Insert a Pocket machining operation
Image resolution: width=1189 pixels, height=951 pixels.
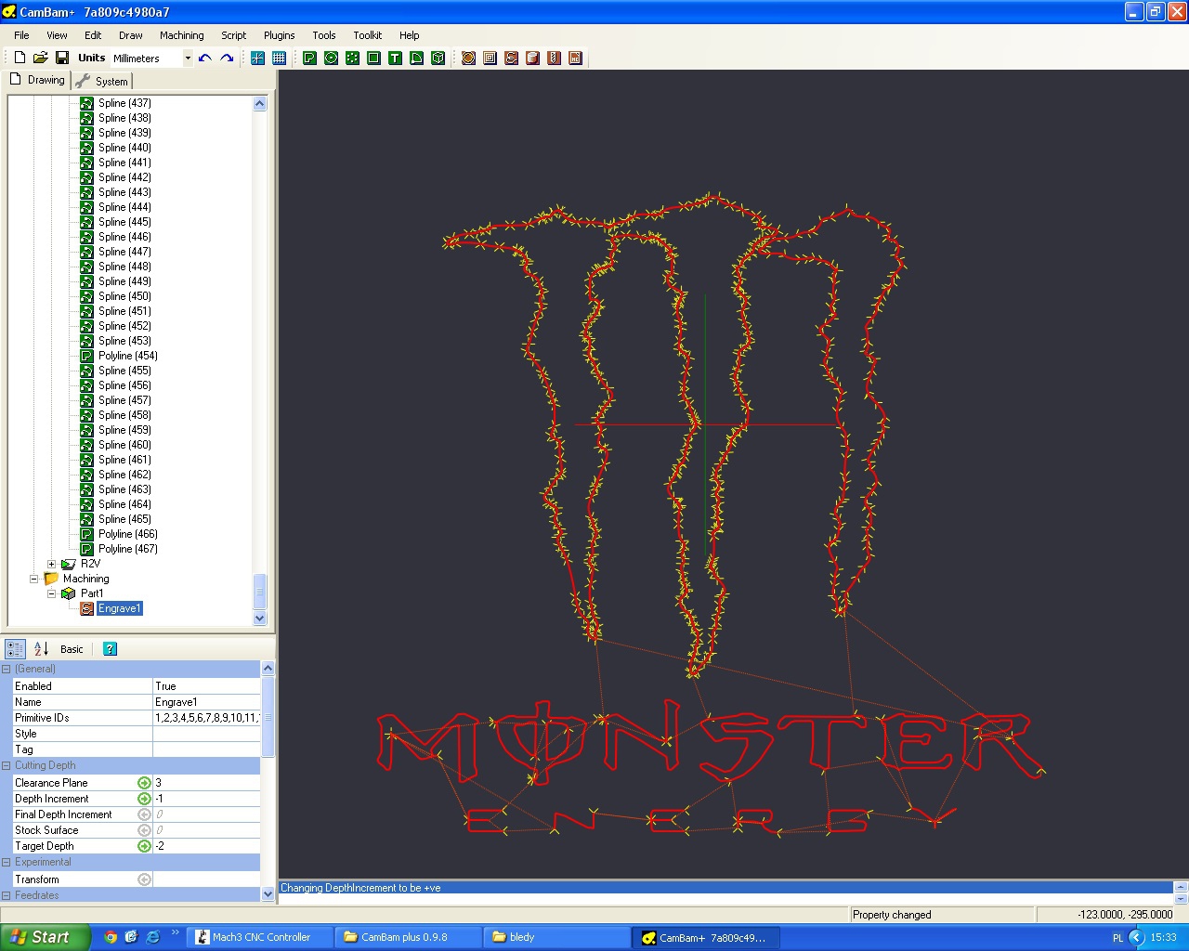click(x=490, y=58)
